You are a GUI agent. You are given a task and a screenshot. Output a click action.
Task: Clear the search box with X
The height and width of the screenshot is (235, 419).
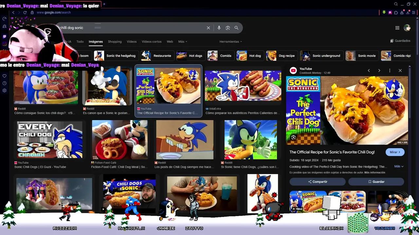coord(208,28)
